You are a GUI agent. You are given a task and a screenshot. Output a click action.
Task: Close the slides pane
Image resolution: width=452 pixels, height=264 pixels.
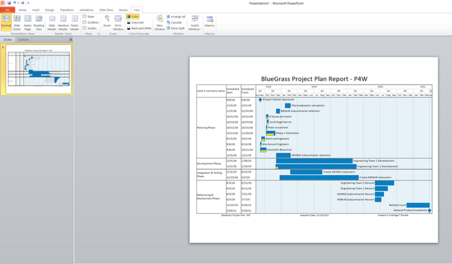70,39
